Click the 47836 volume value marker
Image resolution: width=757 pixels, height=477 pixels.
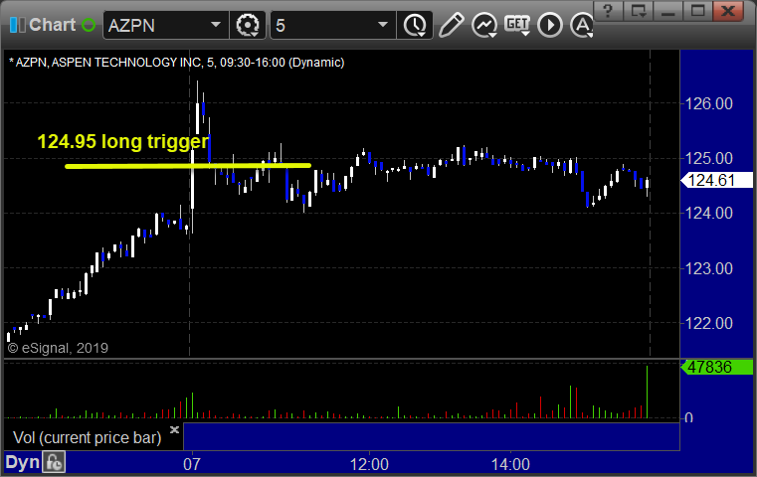click(716, 367)
